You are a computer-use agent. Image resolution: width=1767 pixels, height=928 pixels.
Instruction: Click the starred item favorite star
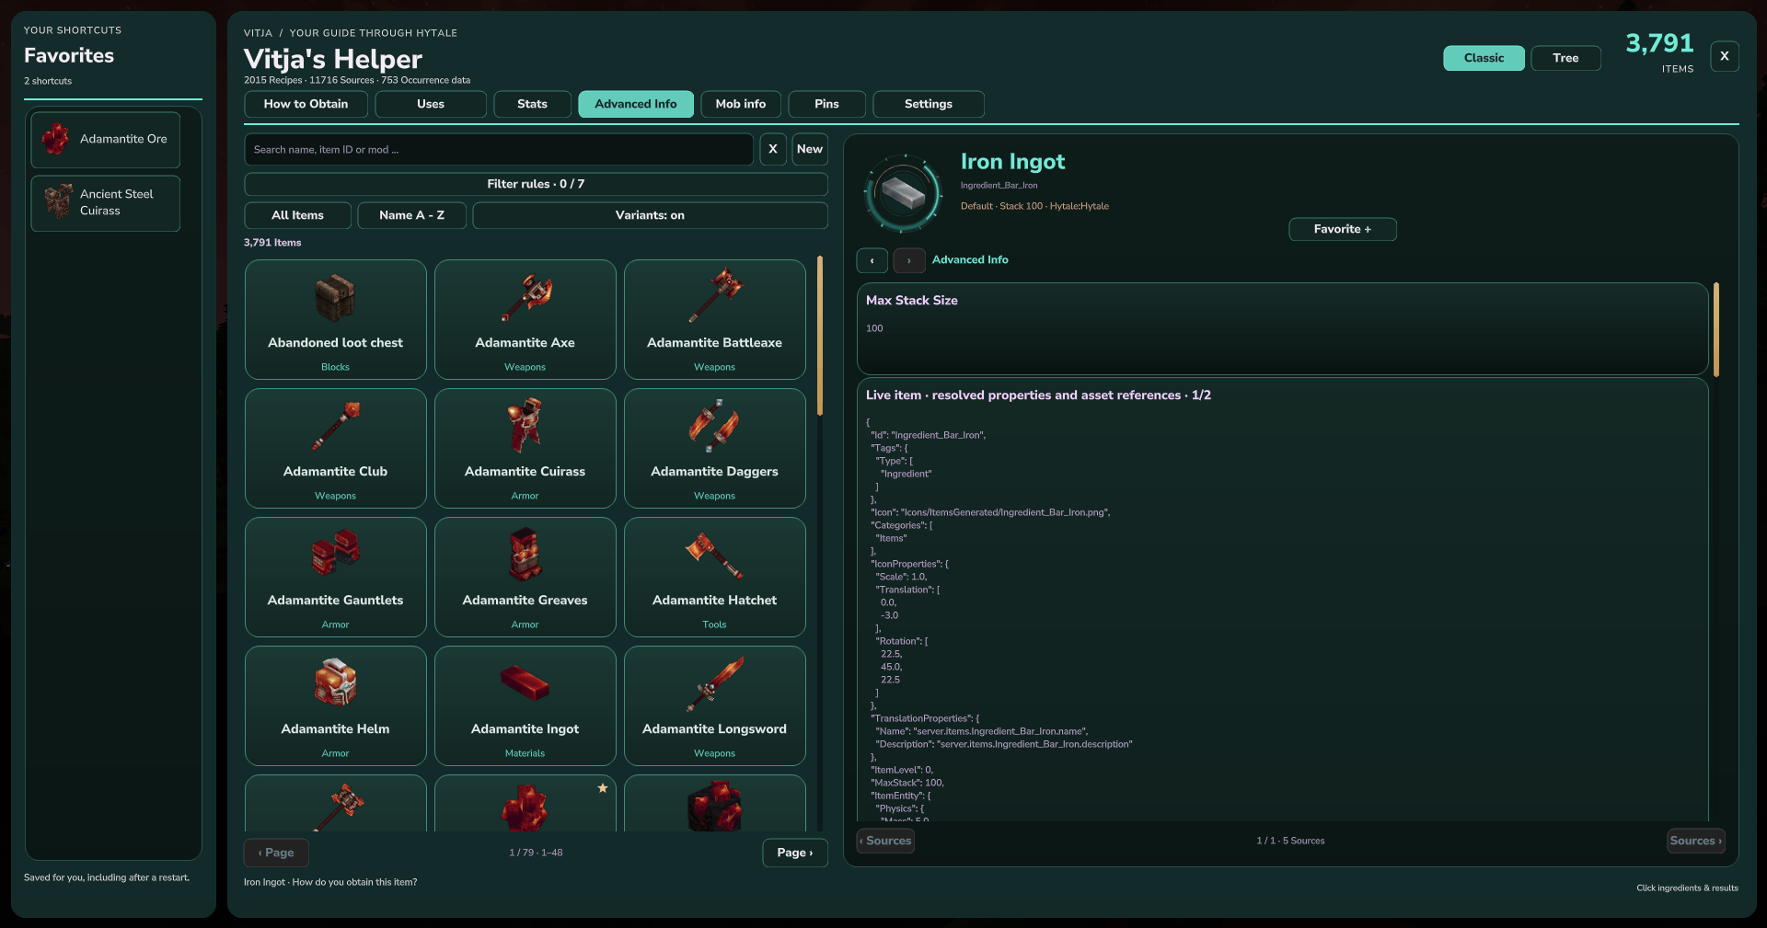point(603,788)
